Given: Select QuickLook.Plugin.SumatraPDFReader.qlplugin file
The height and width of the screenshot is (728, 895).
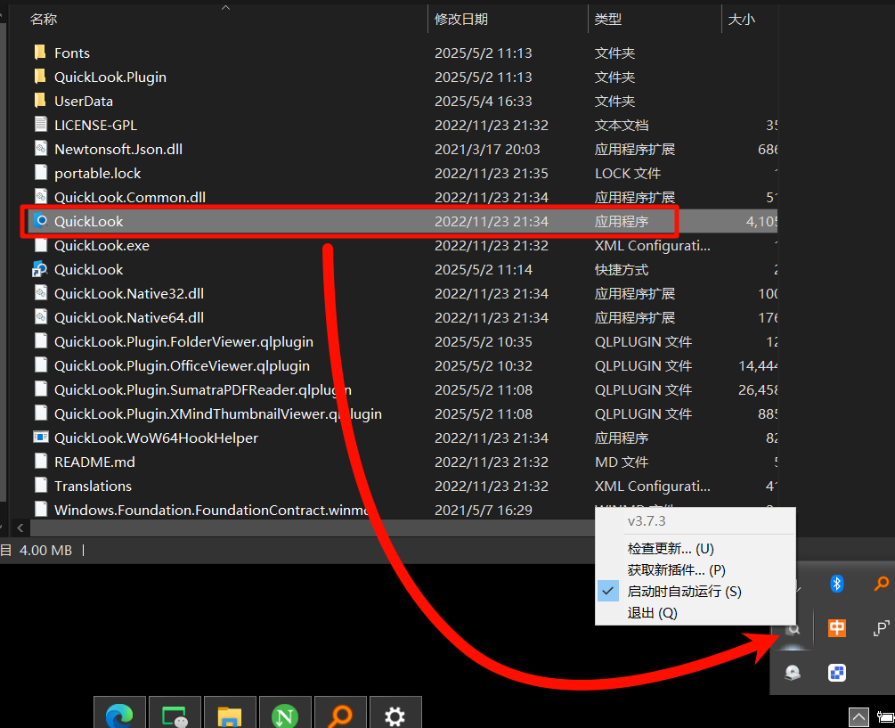Looking at the screenshot, I should pos(203,389).
